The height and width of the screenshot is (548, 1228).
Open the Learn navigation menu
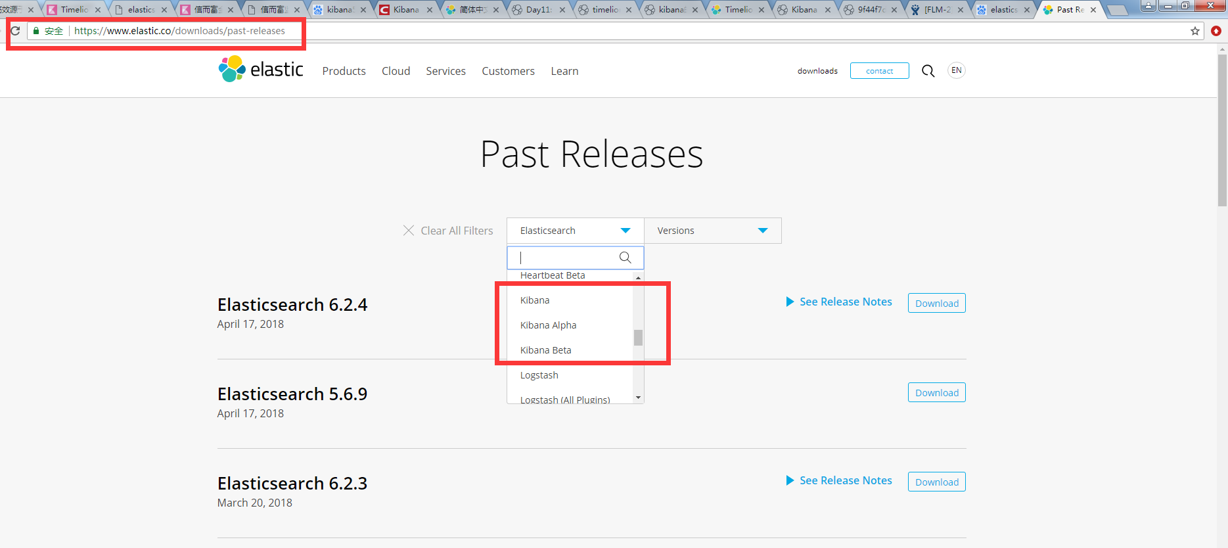565,71
